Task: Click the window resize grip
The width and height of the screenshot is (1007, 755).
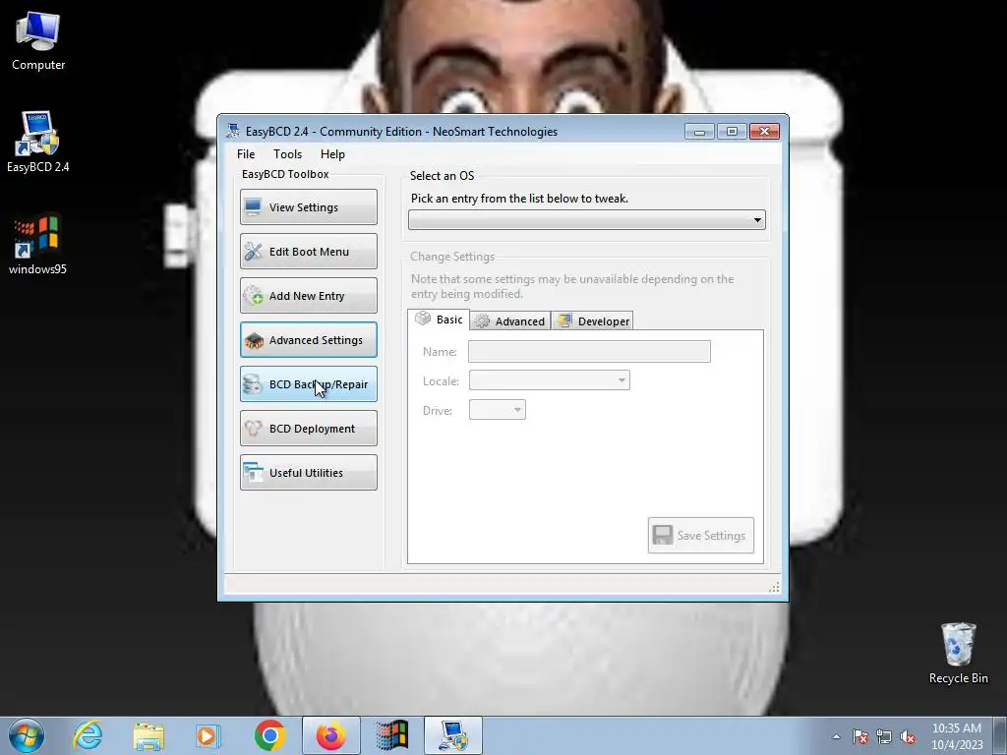Action: (774, 588)
